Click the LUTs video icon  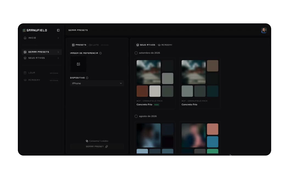pos(90,45)
